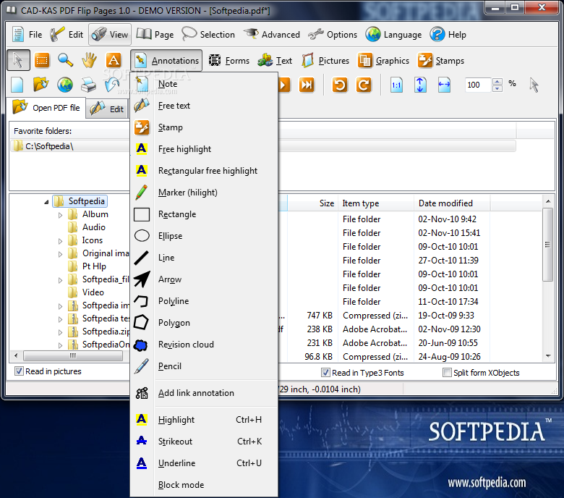Toggle Read in Type3 Fonts checkbox

[x=325, y=372]
